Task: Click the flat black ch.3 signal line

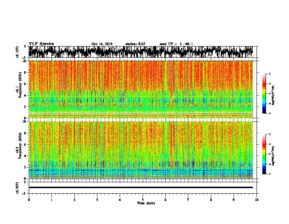Action: (140, 187)
